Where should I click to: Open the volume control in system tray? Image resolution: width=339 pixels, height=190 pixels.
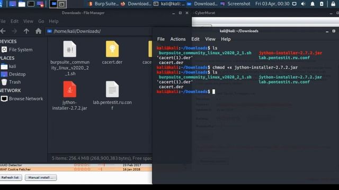[x=303, y=4]
